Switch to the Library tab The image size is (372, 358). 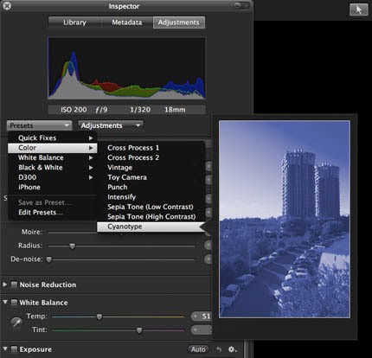coord(74,22)
